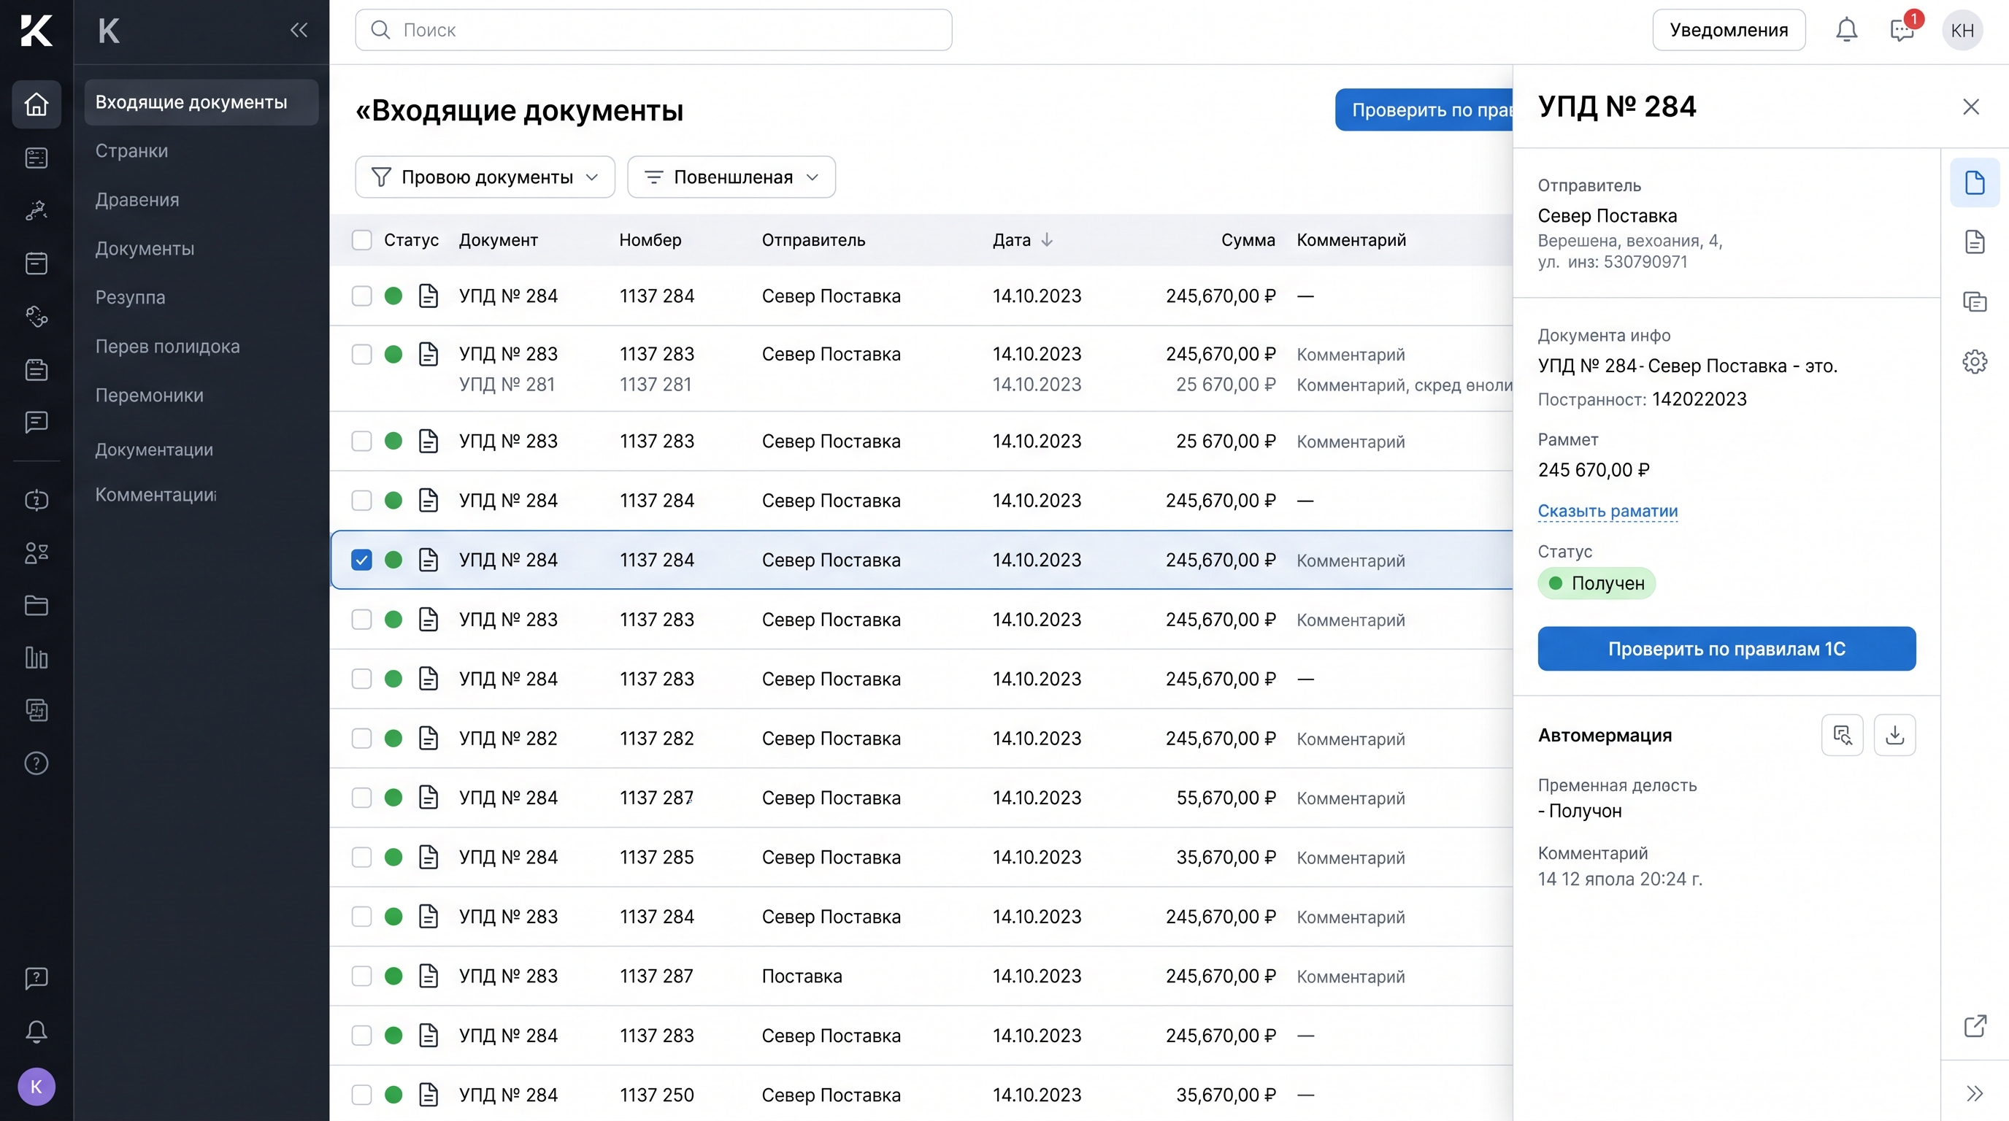The width and height of the screenshot is (2009, 1121).
Task: Check the row with number 1137 285
Action: click(362, 858)
